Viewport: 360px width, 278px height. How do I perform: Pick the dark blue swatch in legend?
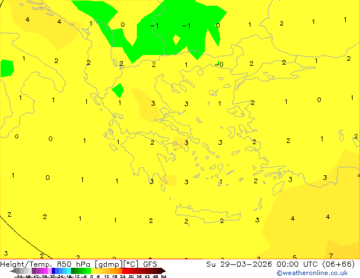click(x=53, y=271)
